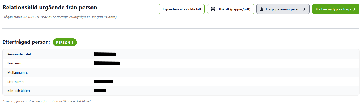This screenshot has height=106, width=362.
Task: Click the redacted Efternamn value
Action: tap(103, 82)
